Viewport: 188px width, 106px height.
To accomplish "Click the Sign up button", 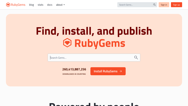I will point(176,5).
